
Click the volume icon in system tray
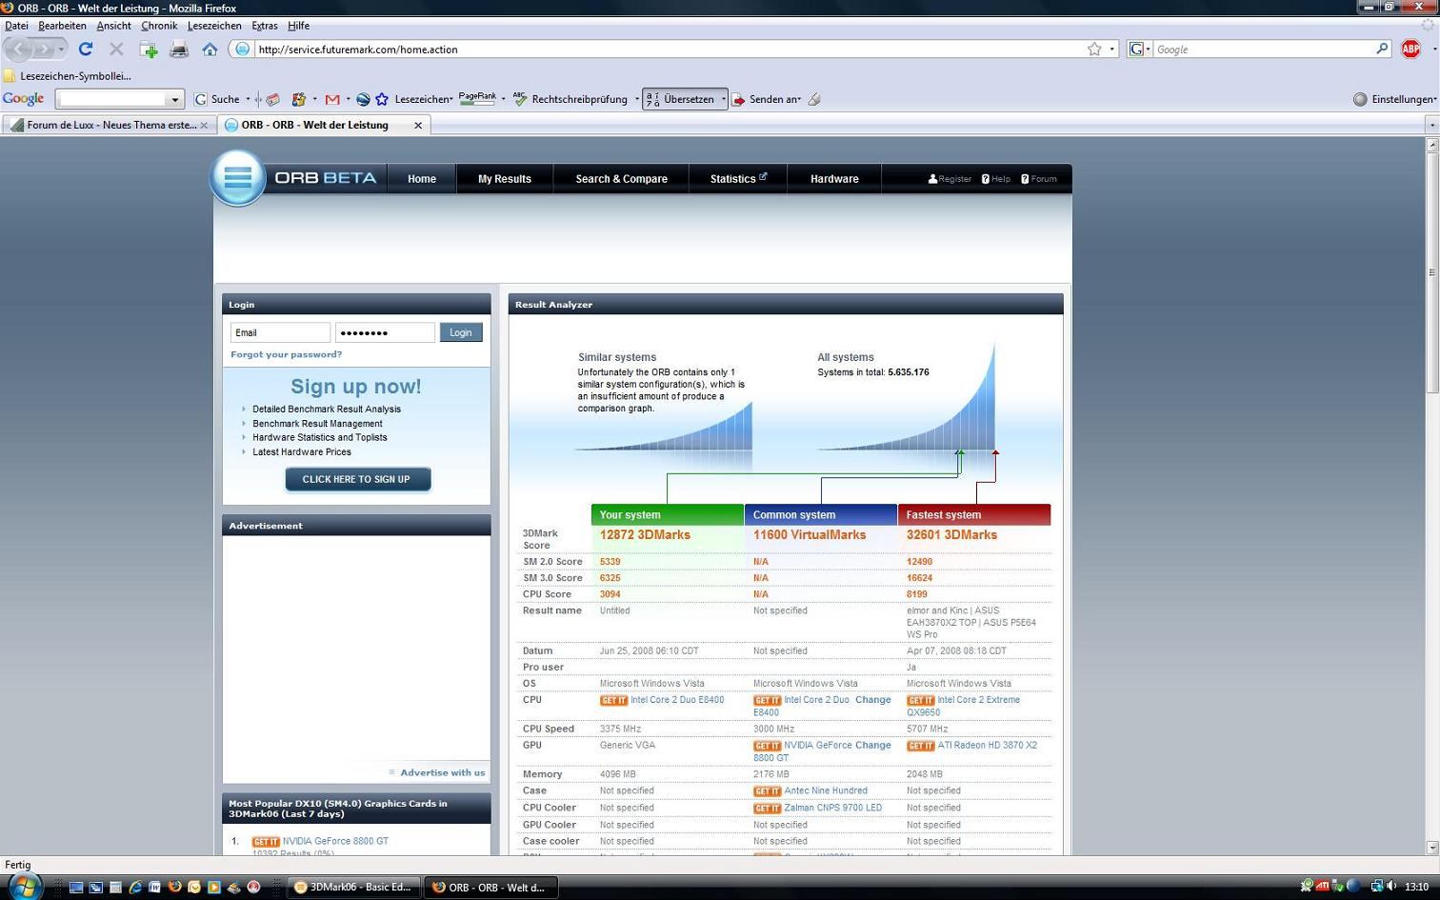click(x=1390, y=887)
